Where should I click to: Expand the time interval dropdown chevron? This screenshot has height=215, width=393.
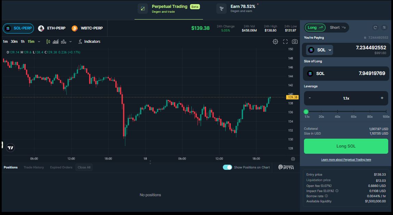[39, 41]
